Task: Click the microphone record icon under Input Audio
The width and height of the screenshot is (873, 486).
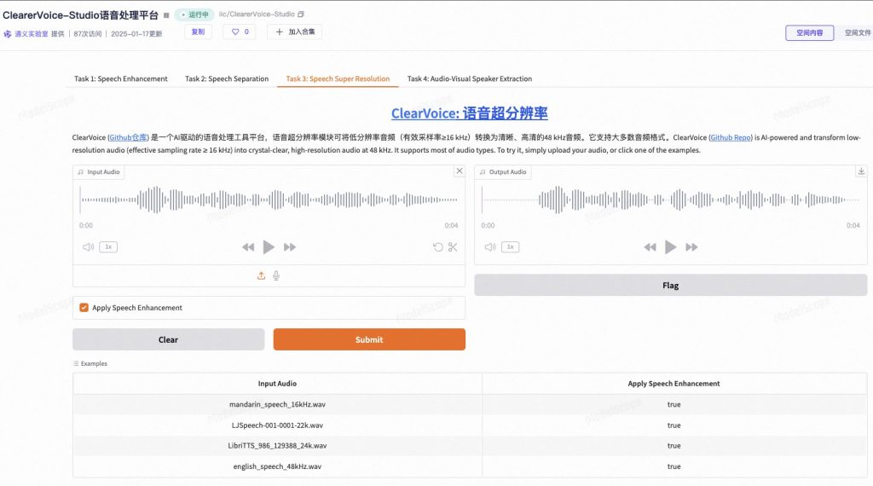Action: [x=276, y=275]
